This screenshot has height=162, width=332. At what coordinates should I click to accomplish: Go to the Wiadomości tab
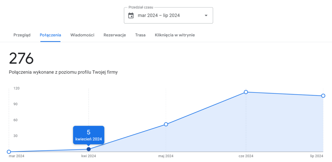coord(82,35)
